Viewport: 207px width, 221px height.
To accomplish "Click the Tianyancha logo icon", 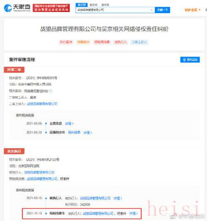I will [x=8, y=8].
